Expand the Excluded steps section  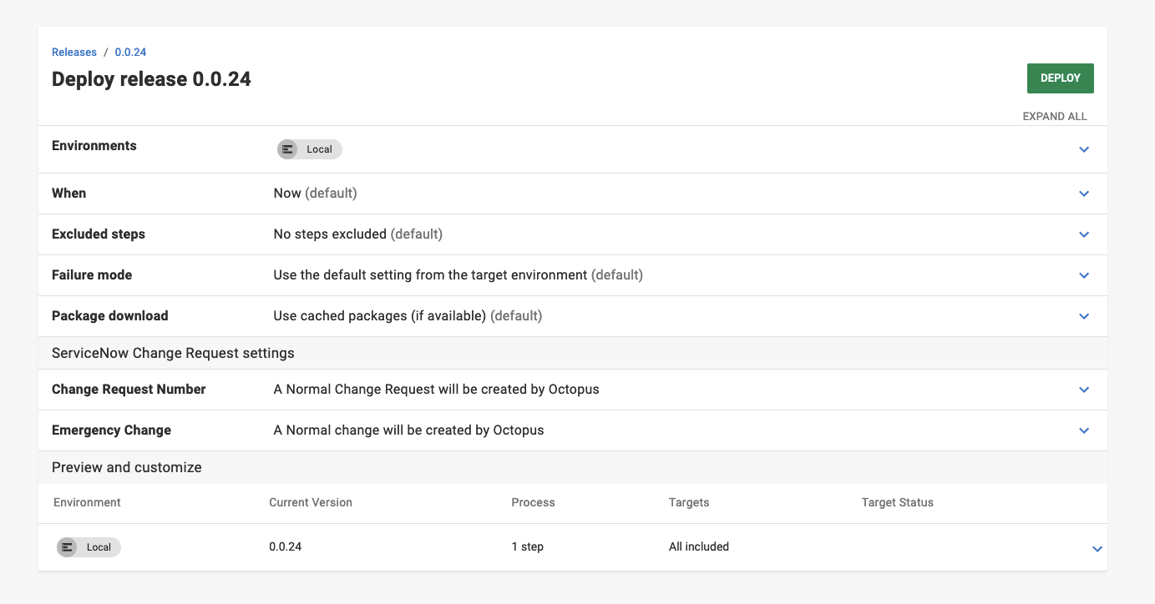[1084, 234]
